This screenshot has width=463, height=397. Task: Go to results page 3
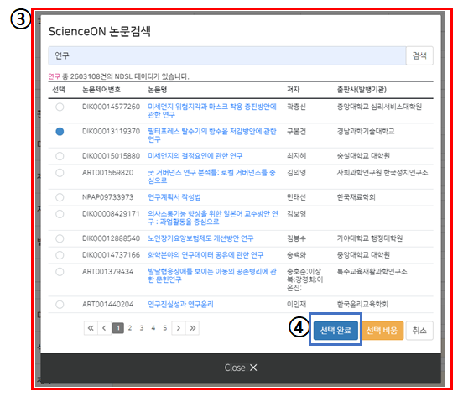(142, 328)
